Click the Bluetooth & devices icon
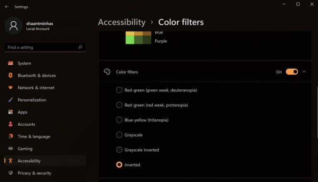 10,76
